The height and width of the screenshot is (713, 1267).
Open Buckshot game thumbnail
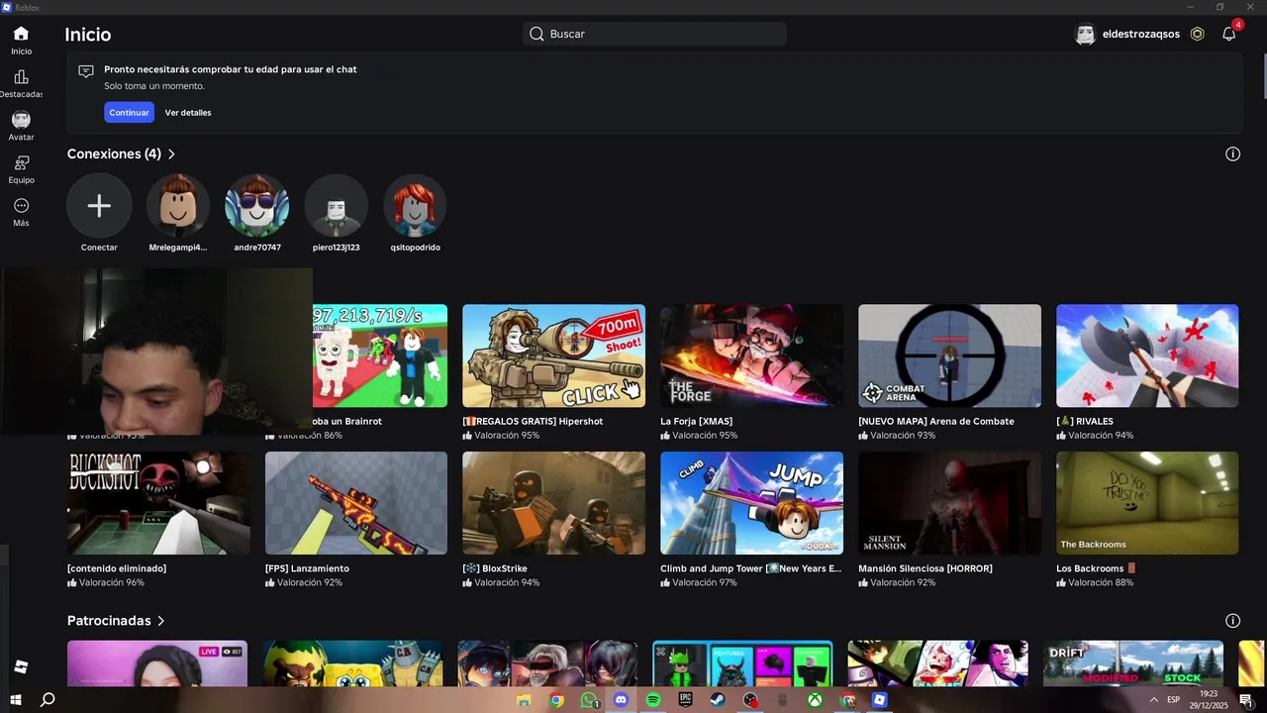[158, 503]
